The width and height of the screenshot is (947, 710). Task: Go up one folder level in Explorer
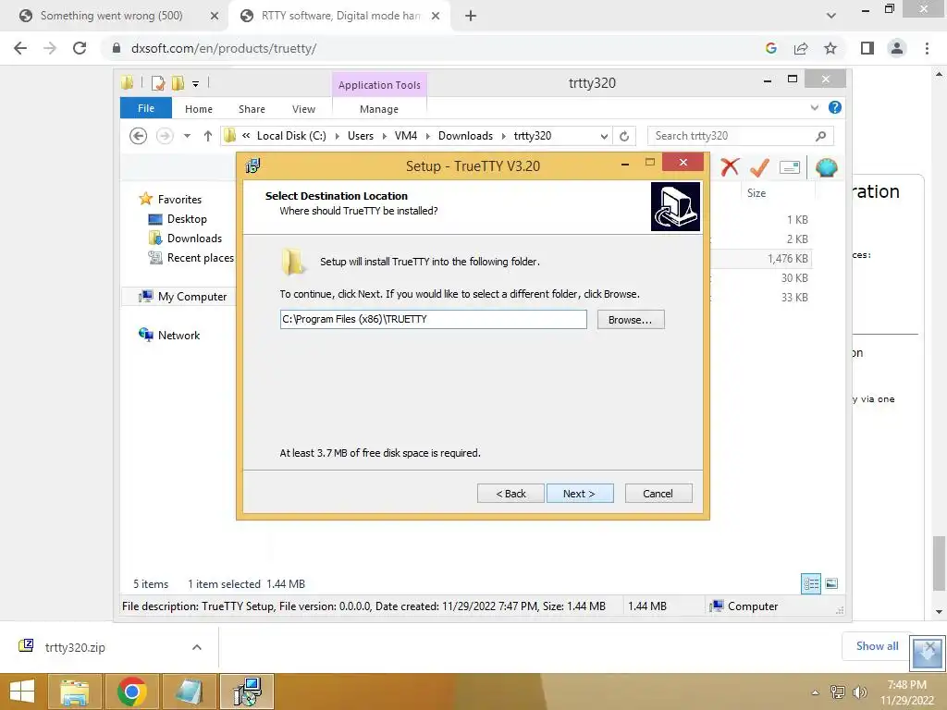click(208, 136)
